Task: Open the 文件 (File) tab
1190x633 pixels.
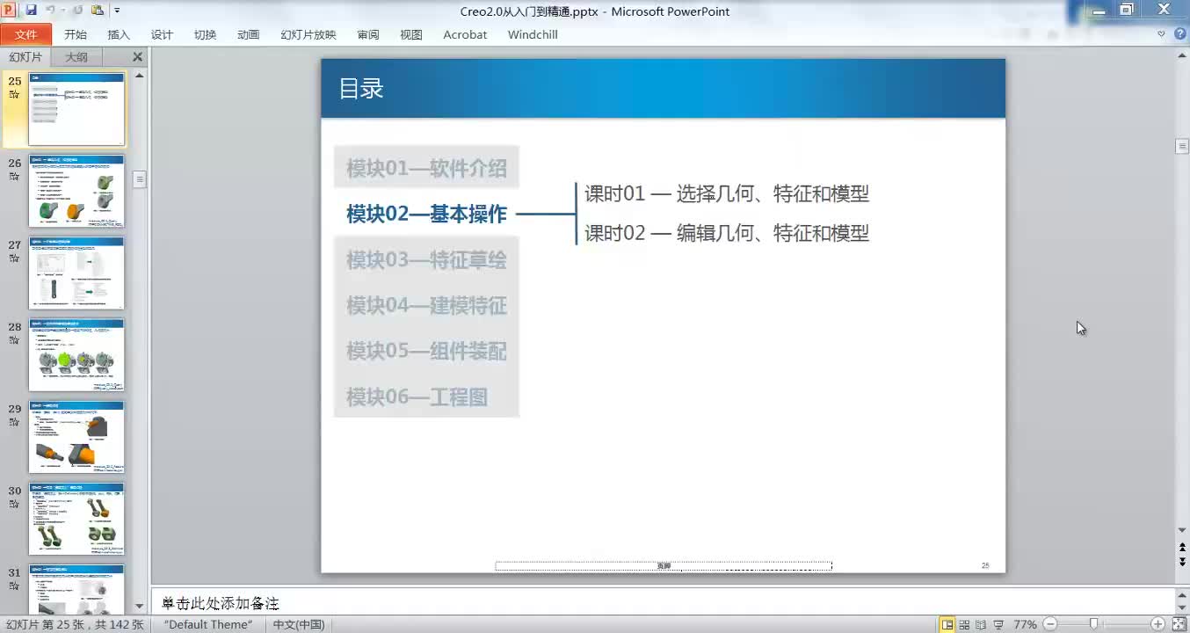Action: click(26, 35)
